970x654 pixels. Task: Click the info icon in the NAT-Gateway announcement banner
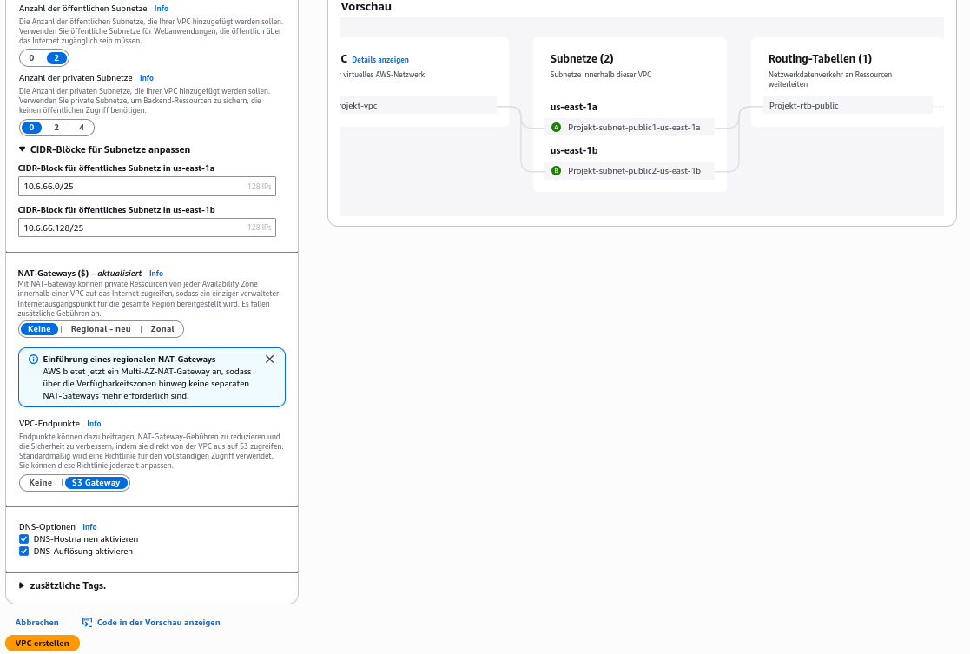coord(34,359)
